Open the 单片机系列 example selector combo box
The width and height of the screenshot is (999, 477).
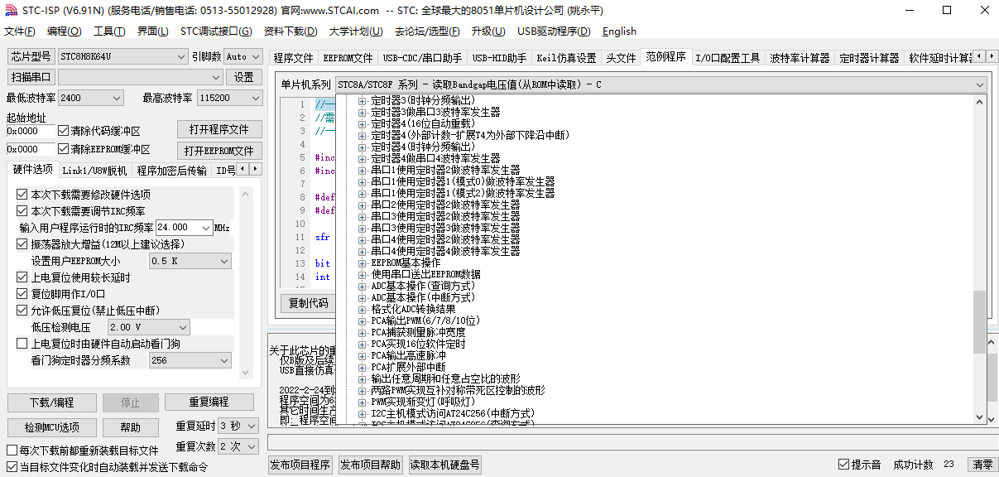coord(660,84)
